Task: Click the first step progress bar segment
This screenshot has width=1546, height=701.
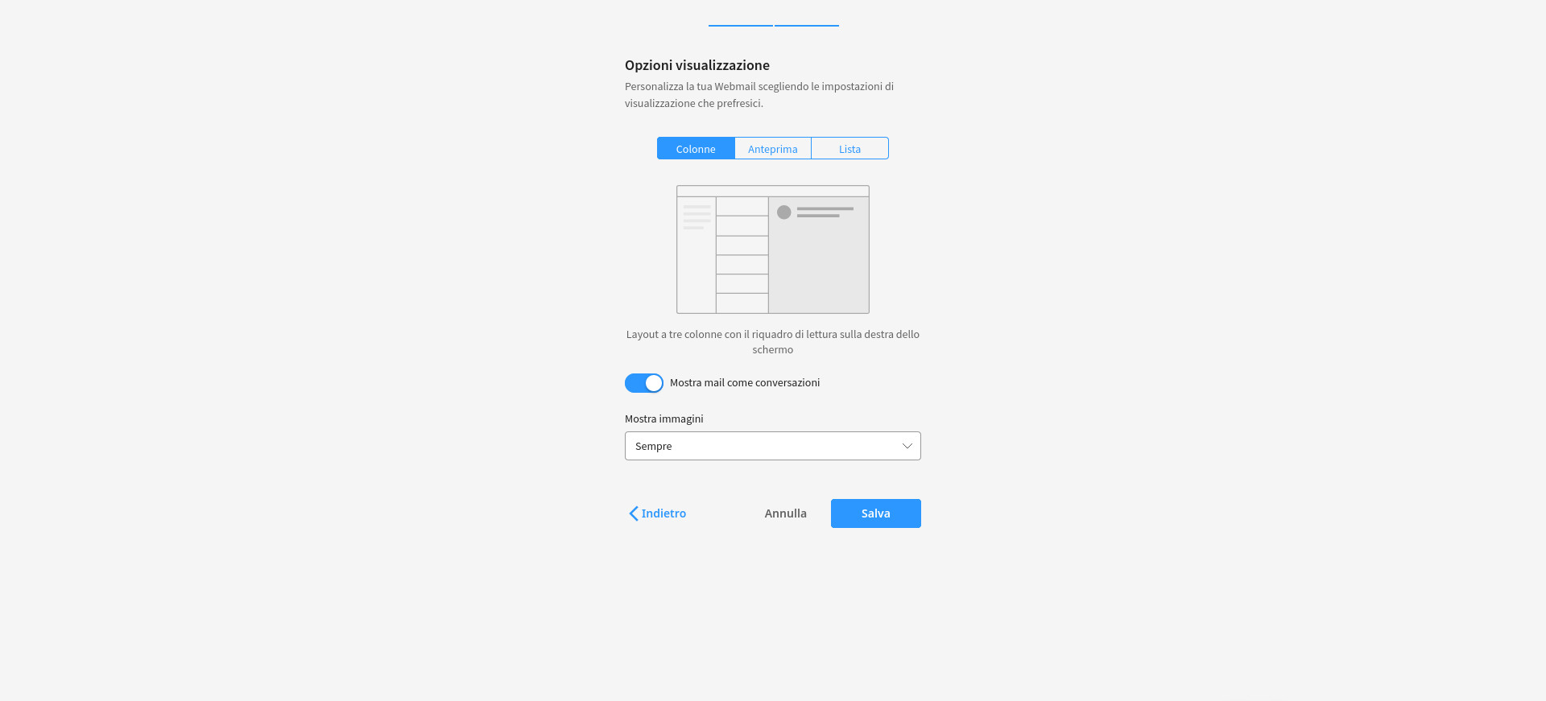Action: [740, 26]
